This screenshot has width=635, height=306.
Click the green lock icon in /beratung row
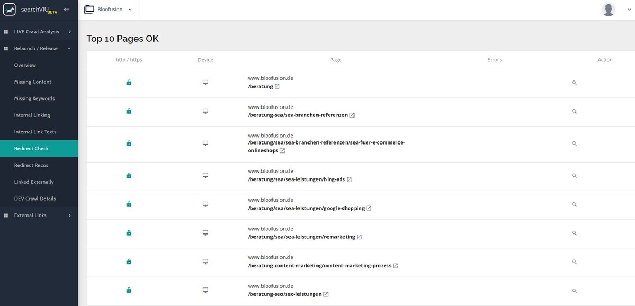click(129, 83)
